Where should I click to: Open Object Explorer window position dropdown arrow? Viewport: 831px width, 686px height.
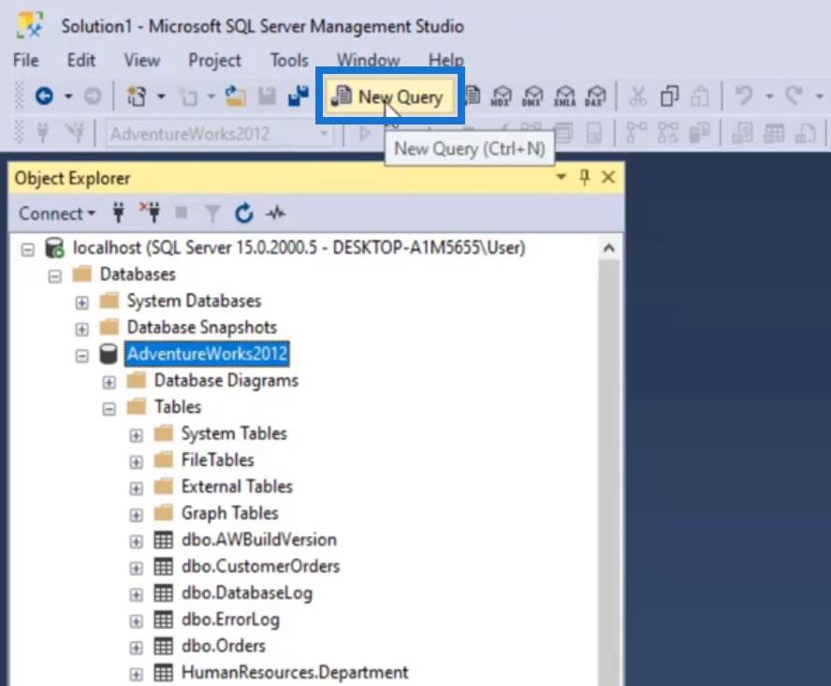[561, 177]
